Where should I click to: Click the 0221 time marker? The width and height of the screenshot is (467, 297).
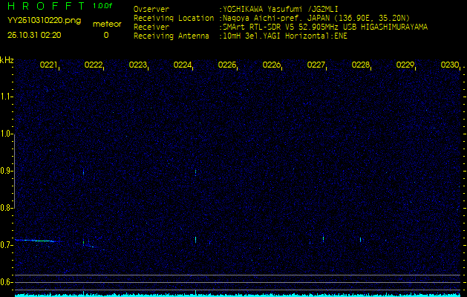49,65
